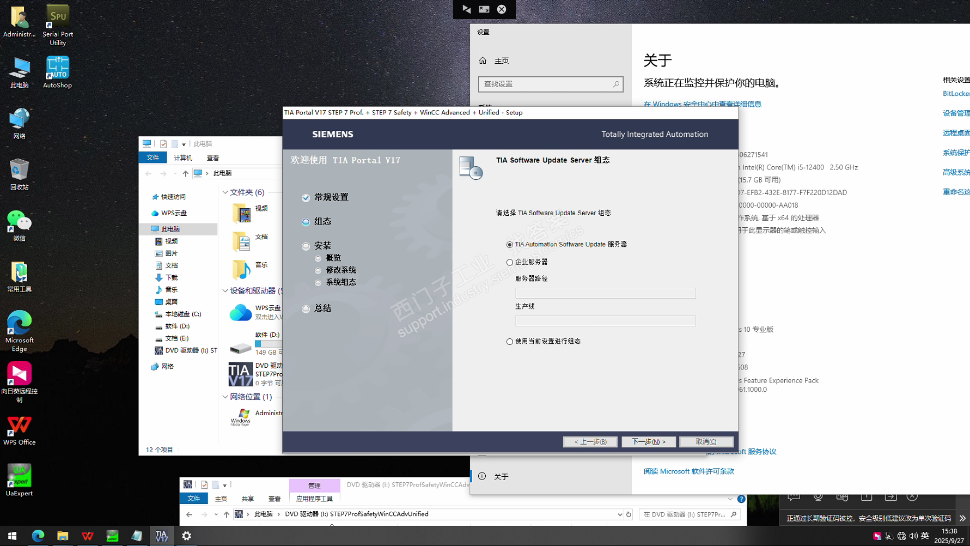970x546 pixels.
Task: Open the 应用程序工具 ribbon tab
Action: 314,499
